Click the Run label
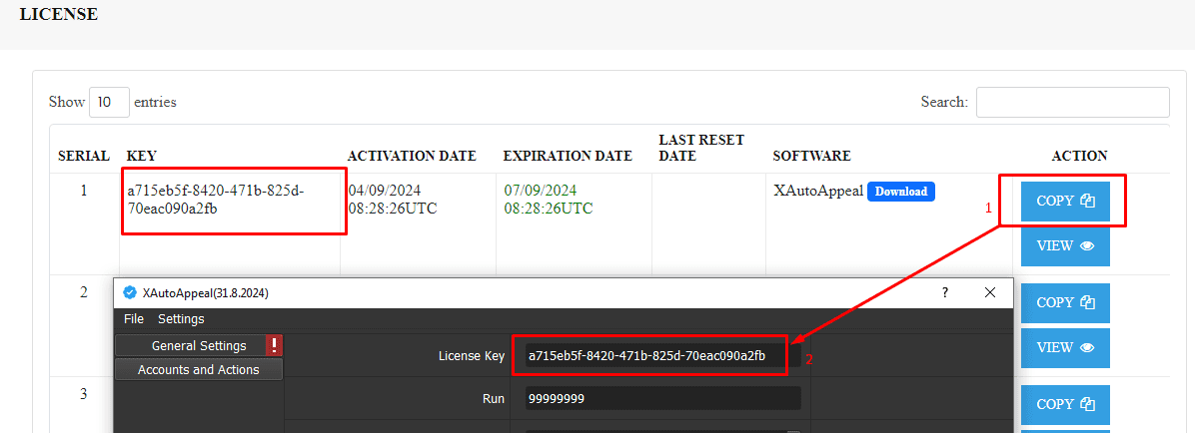Image resolution: width=1195 pixels, height=433 pixels. (494, 399)
